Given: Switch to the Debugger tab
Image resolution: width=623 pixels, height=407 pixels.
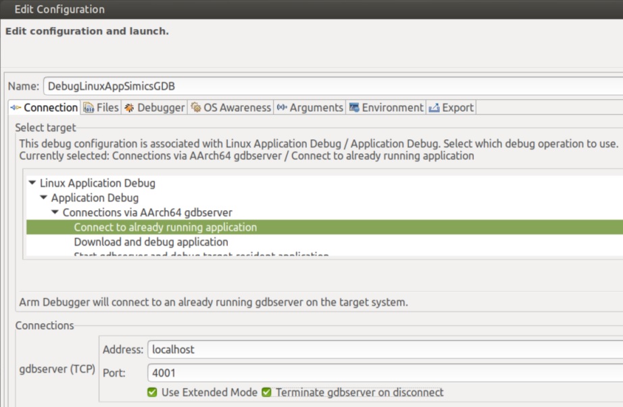Looking at the screenshot, I should coord(161,107).
